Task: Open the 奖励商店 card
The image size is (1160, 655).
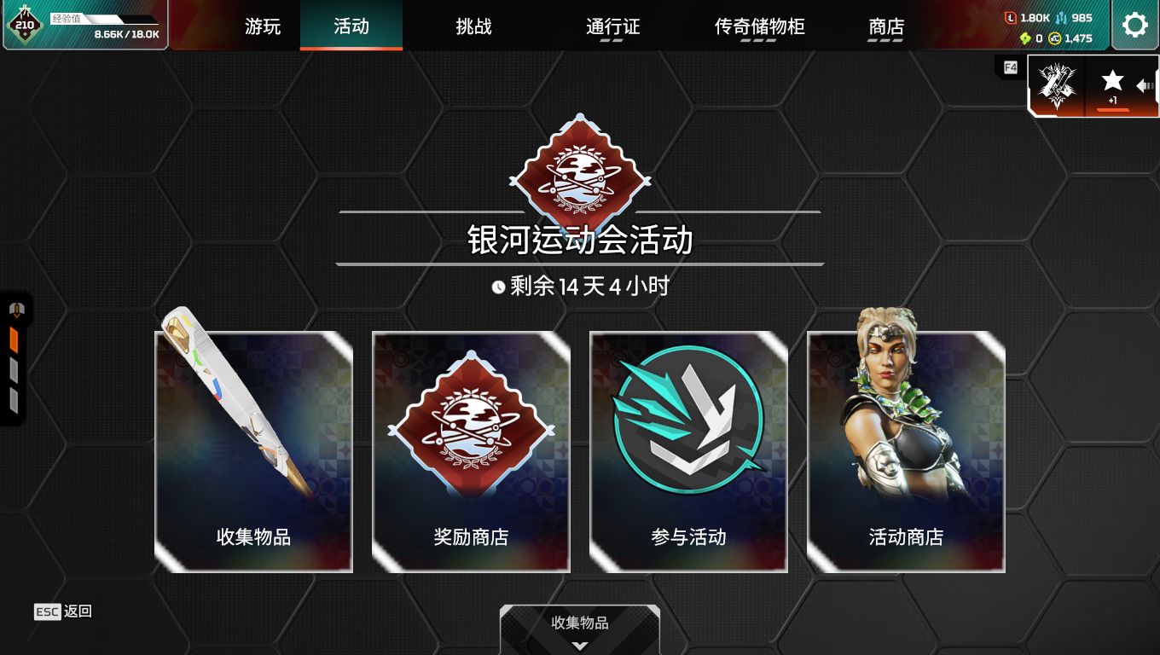Action: point(471,452)
